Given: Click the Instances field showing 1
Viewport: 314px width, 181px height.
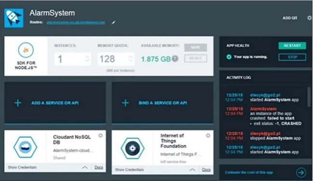Looking at the screenshot, I should click(72, 59).
